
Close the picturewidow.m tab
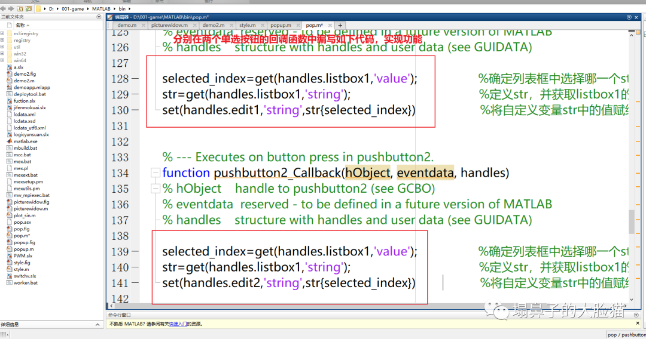[x=195, y=26]
